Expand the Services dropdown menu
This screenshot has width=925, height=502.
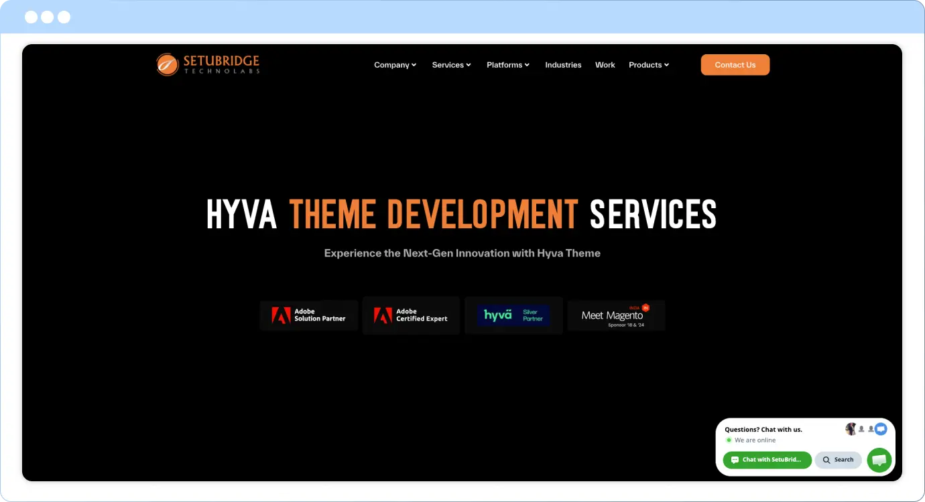click(451, 65)
